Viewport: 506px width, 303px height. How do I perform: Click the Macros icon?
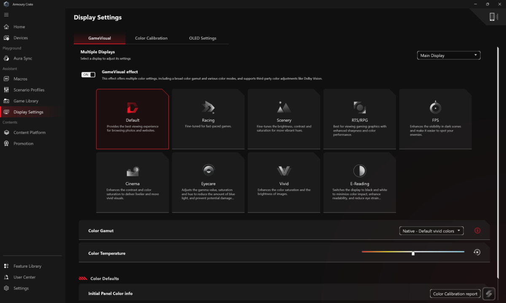pyautogui.click(x=6, y=79)
